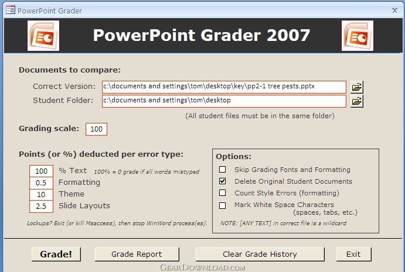
Task: Click the 'Correct Version:' label
Action: [x=64, y=87]
